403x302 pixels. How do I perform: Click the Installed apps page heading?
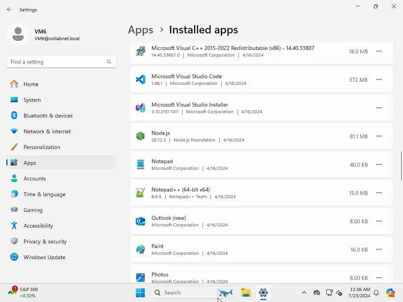tap(203, 30)
